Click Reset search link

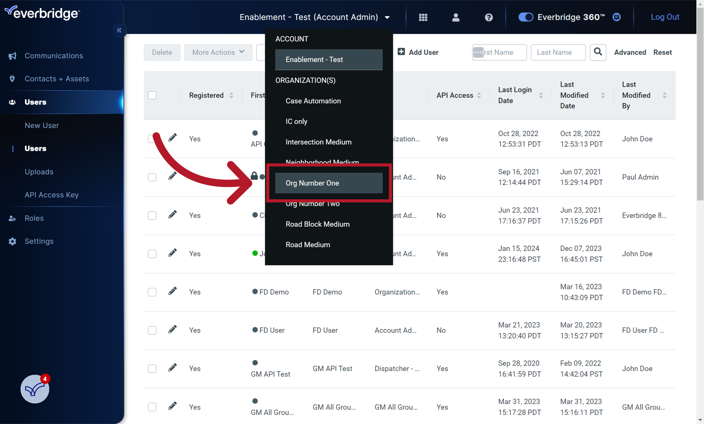(x=663, y=52)
